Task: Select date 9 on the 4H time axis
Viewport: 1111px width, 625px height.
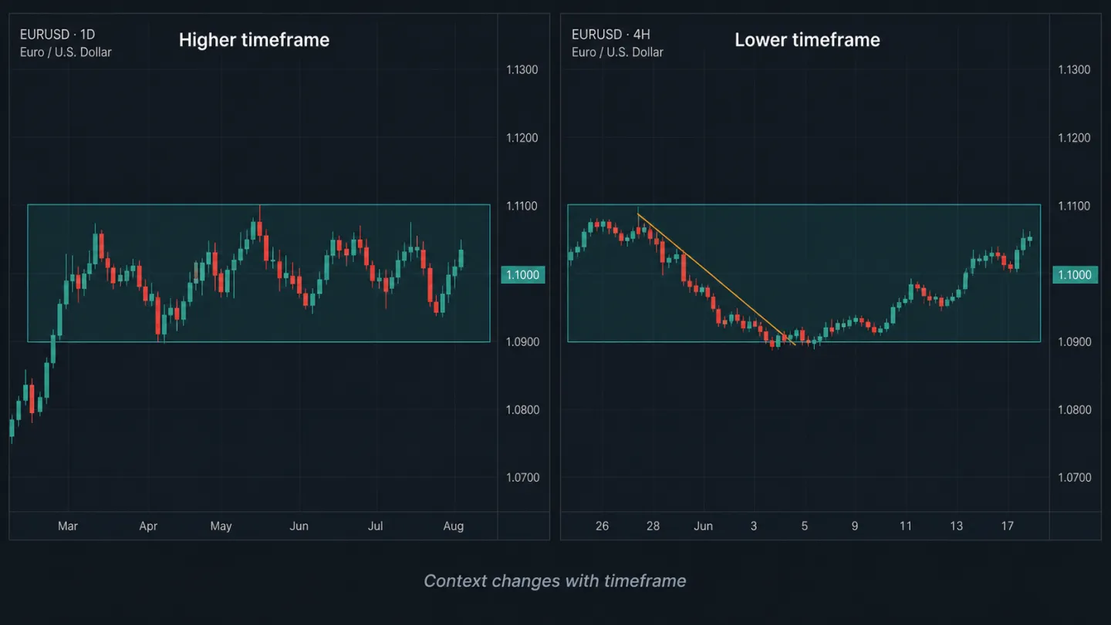Action: point(855,526)
